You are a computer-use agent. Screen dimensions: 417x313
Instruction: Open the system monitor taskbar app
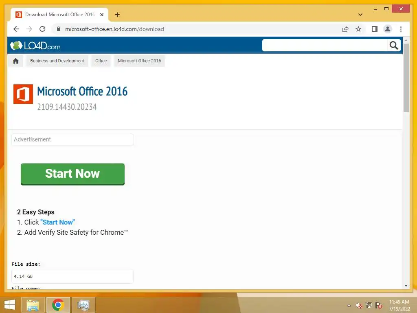pyautogui.click(x=83, y=305)
